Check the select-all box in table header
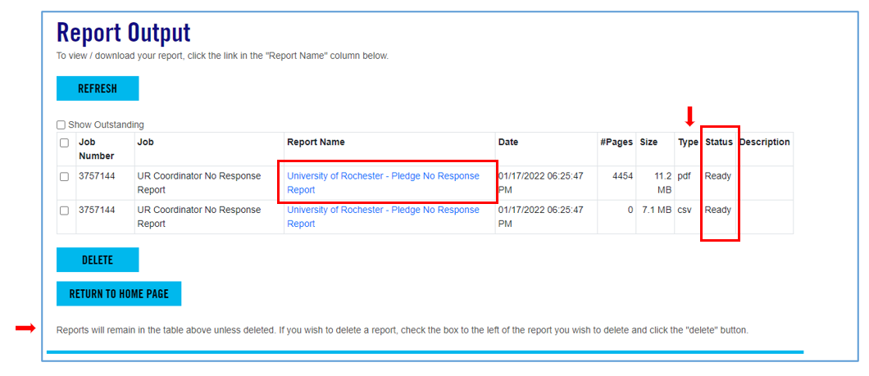Image resolution: width=869 pixels, height=376 pixels. 65,143
